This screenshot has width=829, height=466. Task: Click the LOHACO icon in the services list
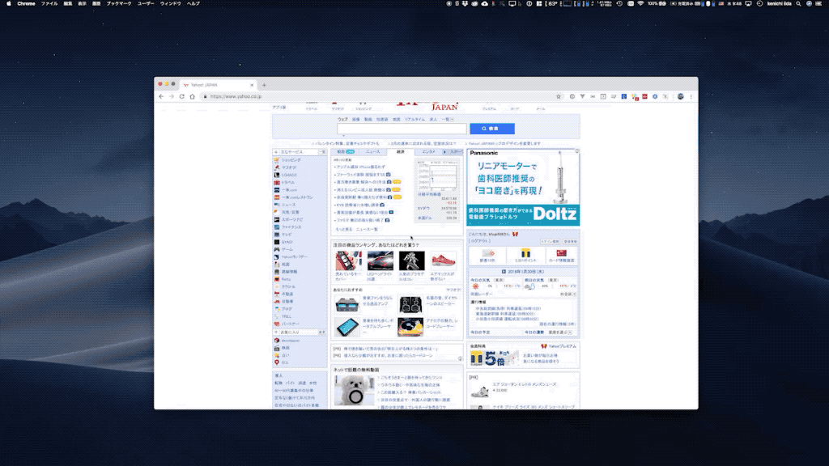[x=277, y=175]
